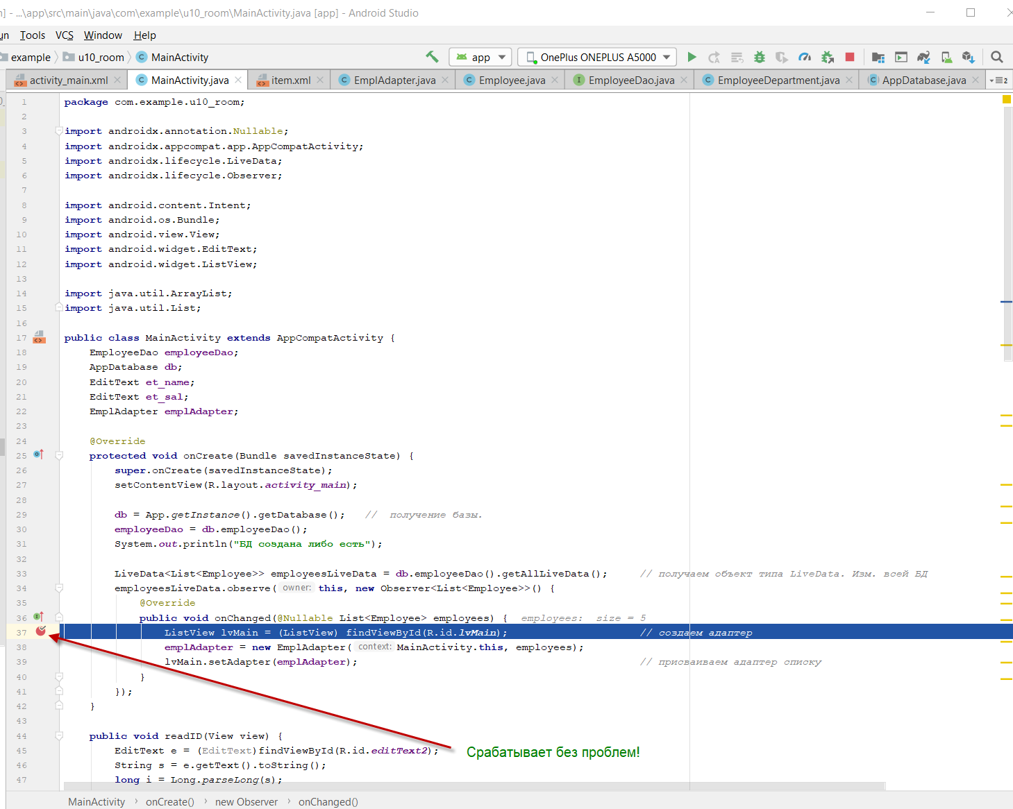This screenshot has height=809, width=1013.
Task: Switch to the item.xml tab
Action: (290, 80)
